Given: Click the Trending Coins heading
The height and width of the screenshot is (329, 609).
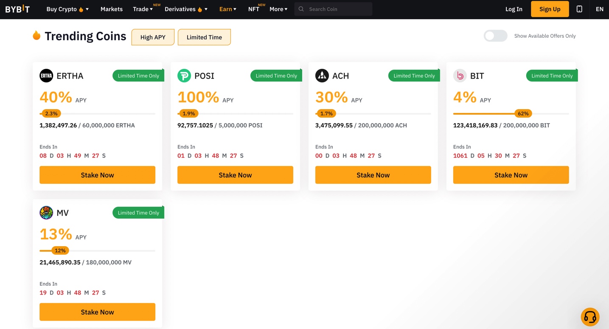Looking at the screenshot, I should (x=85, y=36).
